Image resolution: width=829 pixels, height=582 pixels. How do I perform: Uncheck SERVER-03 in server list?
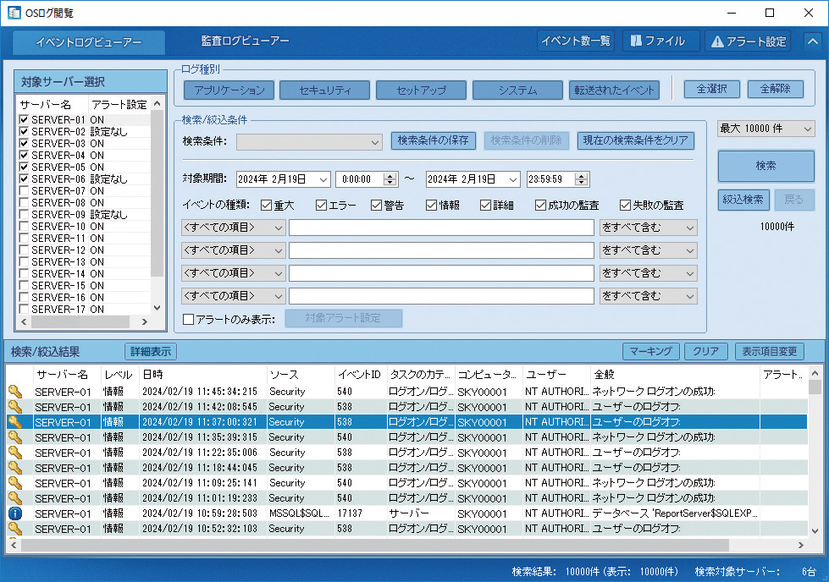[x=24, y=143]
